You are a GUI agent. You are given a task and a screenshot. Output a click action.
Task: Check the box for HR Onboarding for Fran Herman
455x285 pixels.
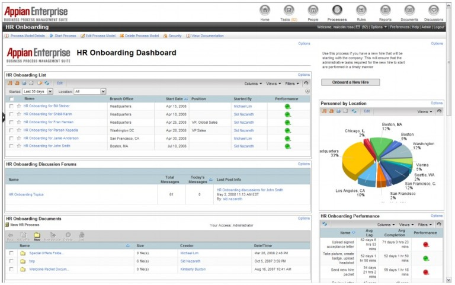click(x=11, y=122)
